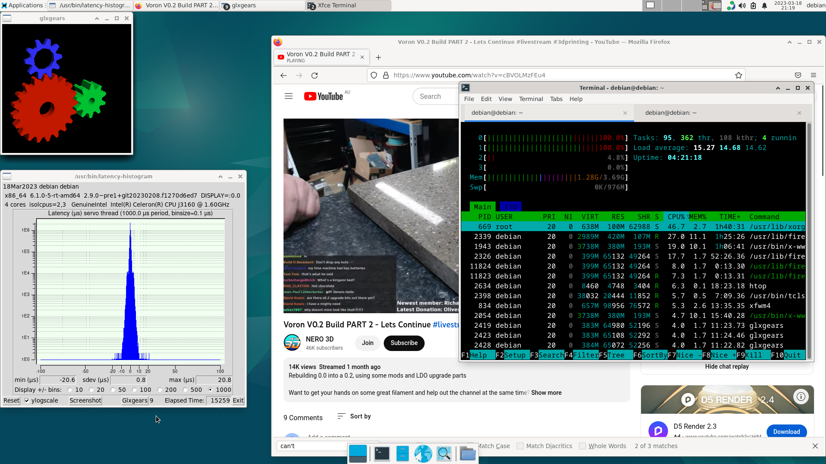The height and width of the screenshot is (464, 826).
Task: Launch Terminal from the bottom dock
Action: click(x=382, y=454)
